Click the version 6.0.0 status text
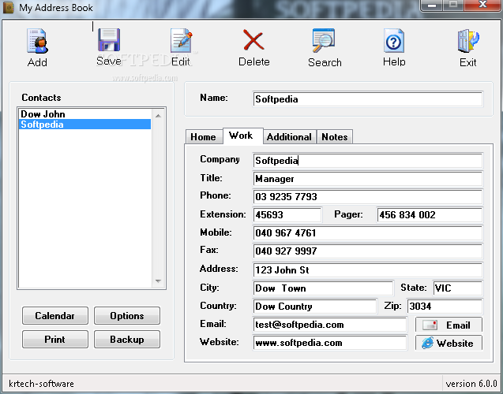Viewport: 503px width, 394px height. pos(471,384)
